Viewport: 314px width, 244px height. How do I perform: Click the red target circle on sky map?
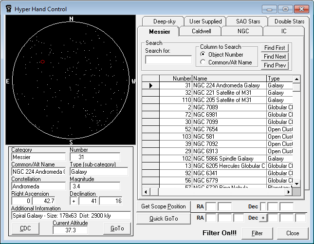(43, 61)
